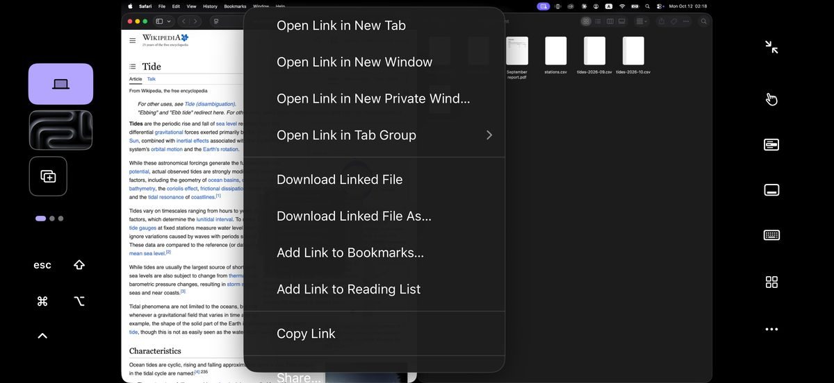Switch Finder to icon view
This screenshot has height=383, width=834.
[587, 22]
